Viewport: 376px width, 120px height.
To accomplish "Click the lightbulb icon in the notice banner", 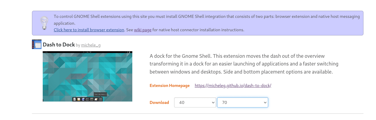I will pyautogui.click(x=44, y=23).
